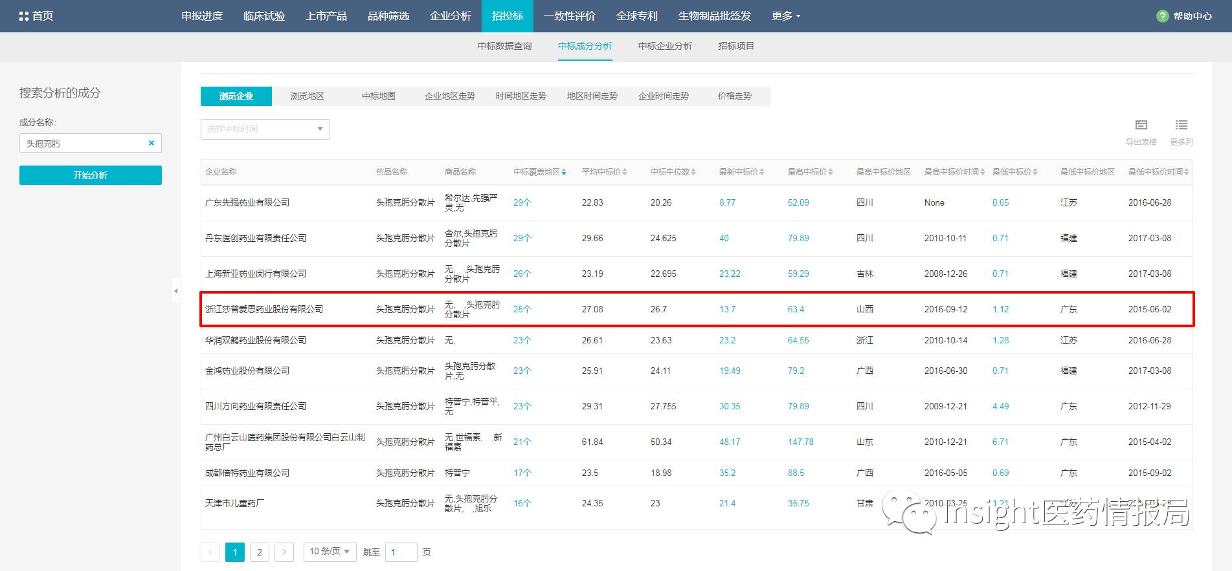This screenshot has height=571, width=1232.
Task: Select the 浏览地区 tab
Action: 308,96
